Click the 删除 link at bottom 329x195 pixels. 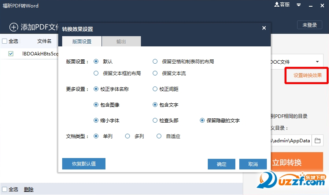29,189
